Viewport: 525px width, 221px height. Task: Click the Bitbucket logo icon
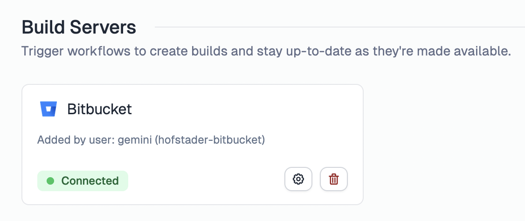tap(48, 109)
